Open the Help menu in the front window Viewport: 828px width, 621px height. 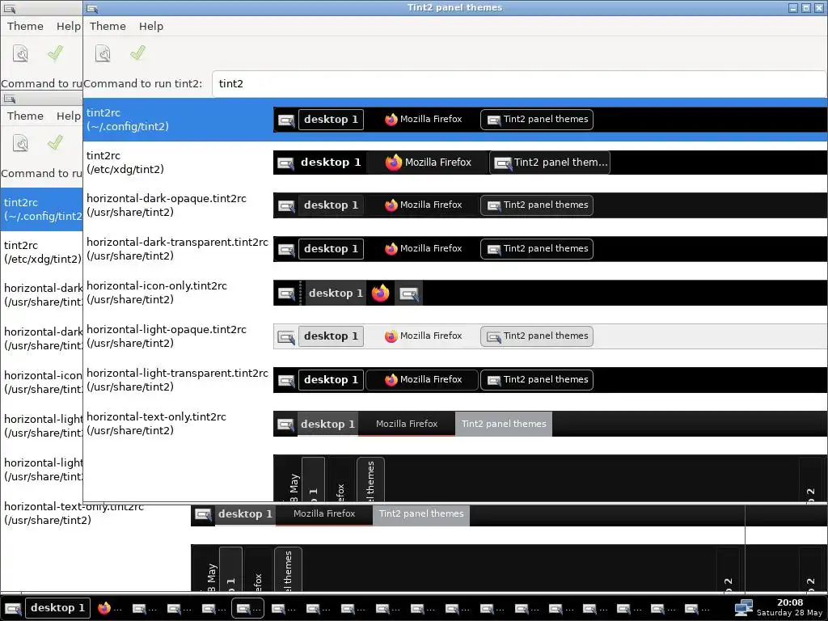(151, 27)
